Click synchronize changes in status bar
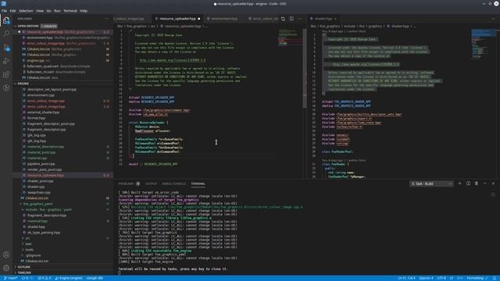Screen dimensions: 500x281 (x=27, y=278)
